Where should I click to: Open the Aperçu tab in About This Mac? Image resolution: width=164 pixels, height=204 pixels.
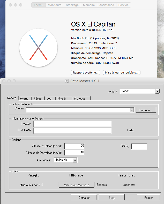pyautogui.click(x=39, y=5)
